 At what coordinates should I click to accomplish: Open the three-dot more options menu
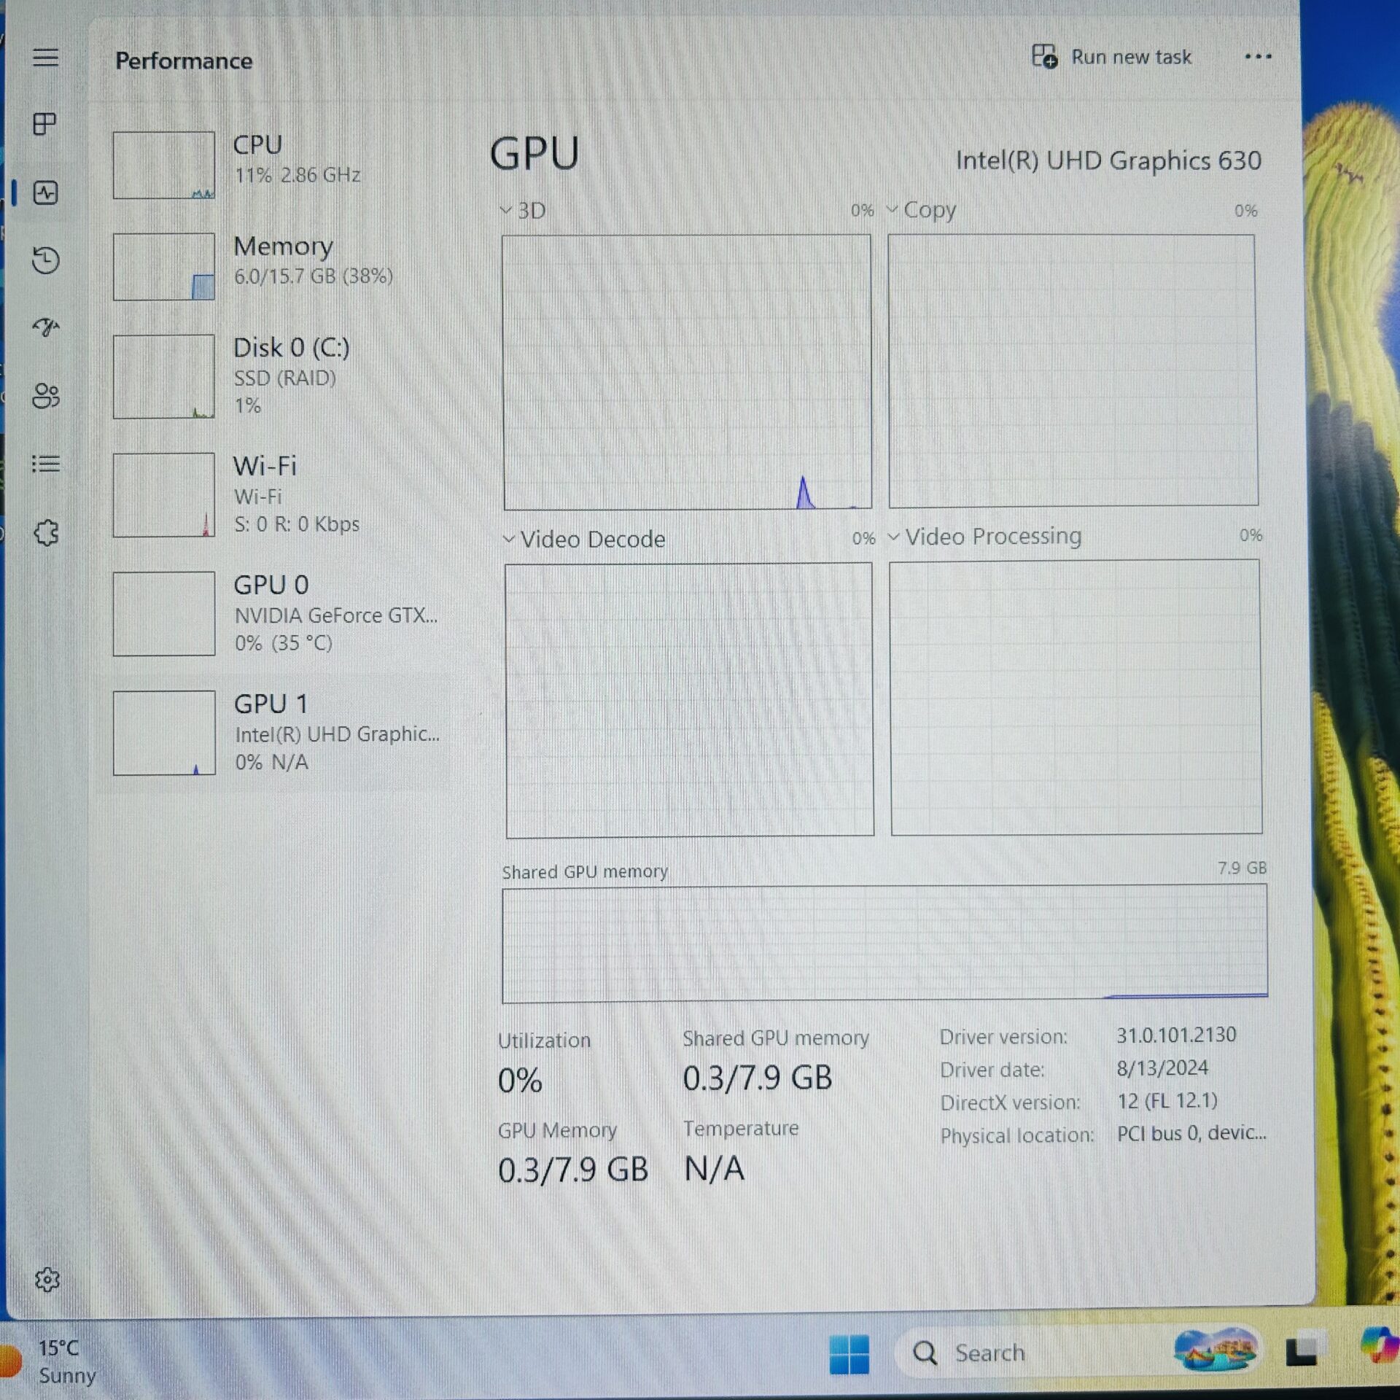click(x=1258, y=57)
